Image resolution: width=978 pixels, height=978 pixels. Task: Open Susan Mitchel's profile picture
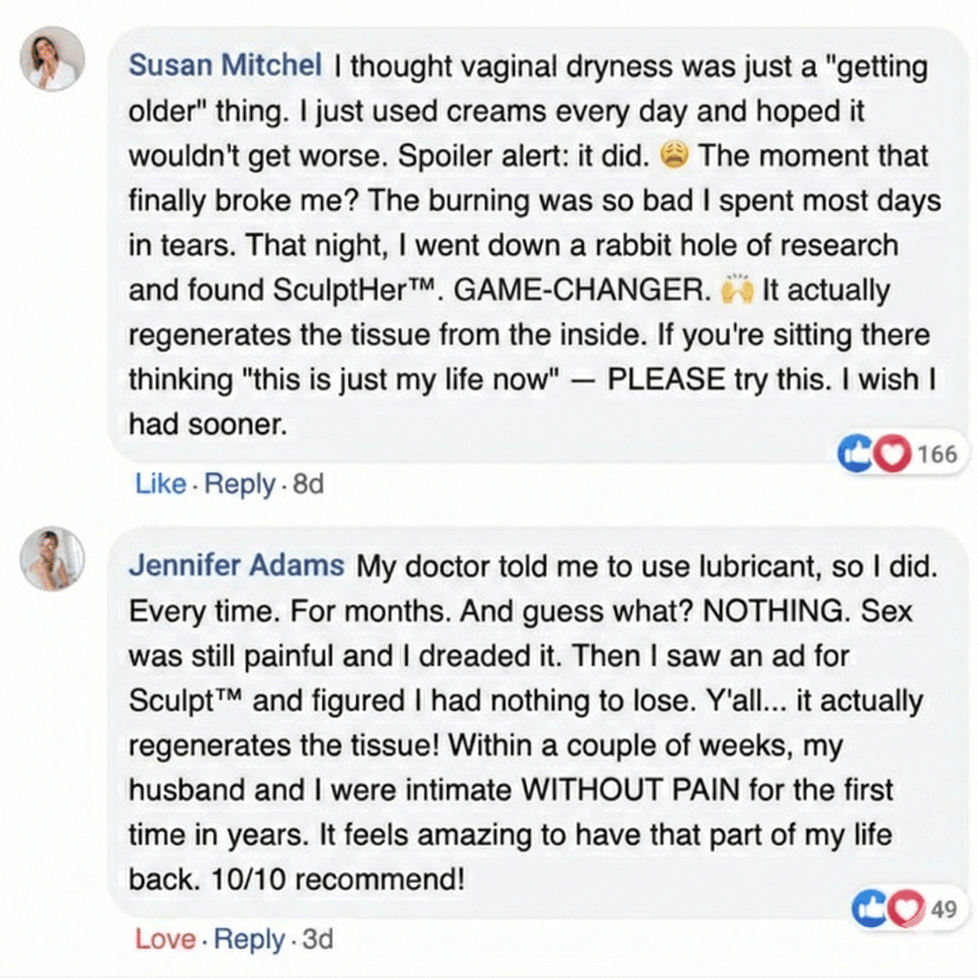point(52,59)
